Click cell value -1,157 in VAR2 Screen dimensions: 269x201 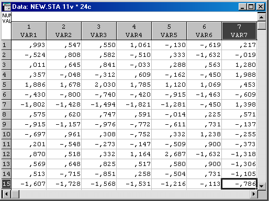[x=64, y=124]
